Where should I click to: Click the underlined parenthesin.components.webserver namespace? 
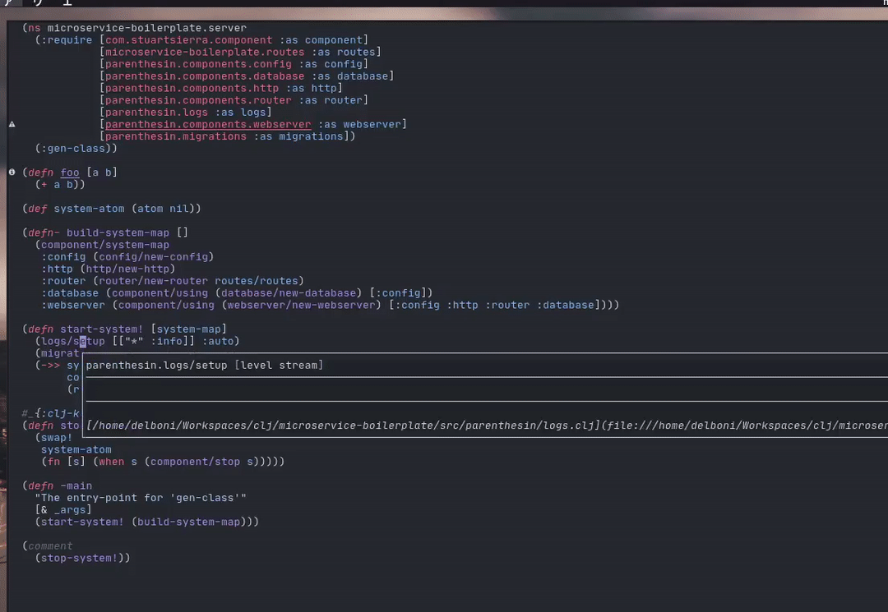point(208,124)
